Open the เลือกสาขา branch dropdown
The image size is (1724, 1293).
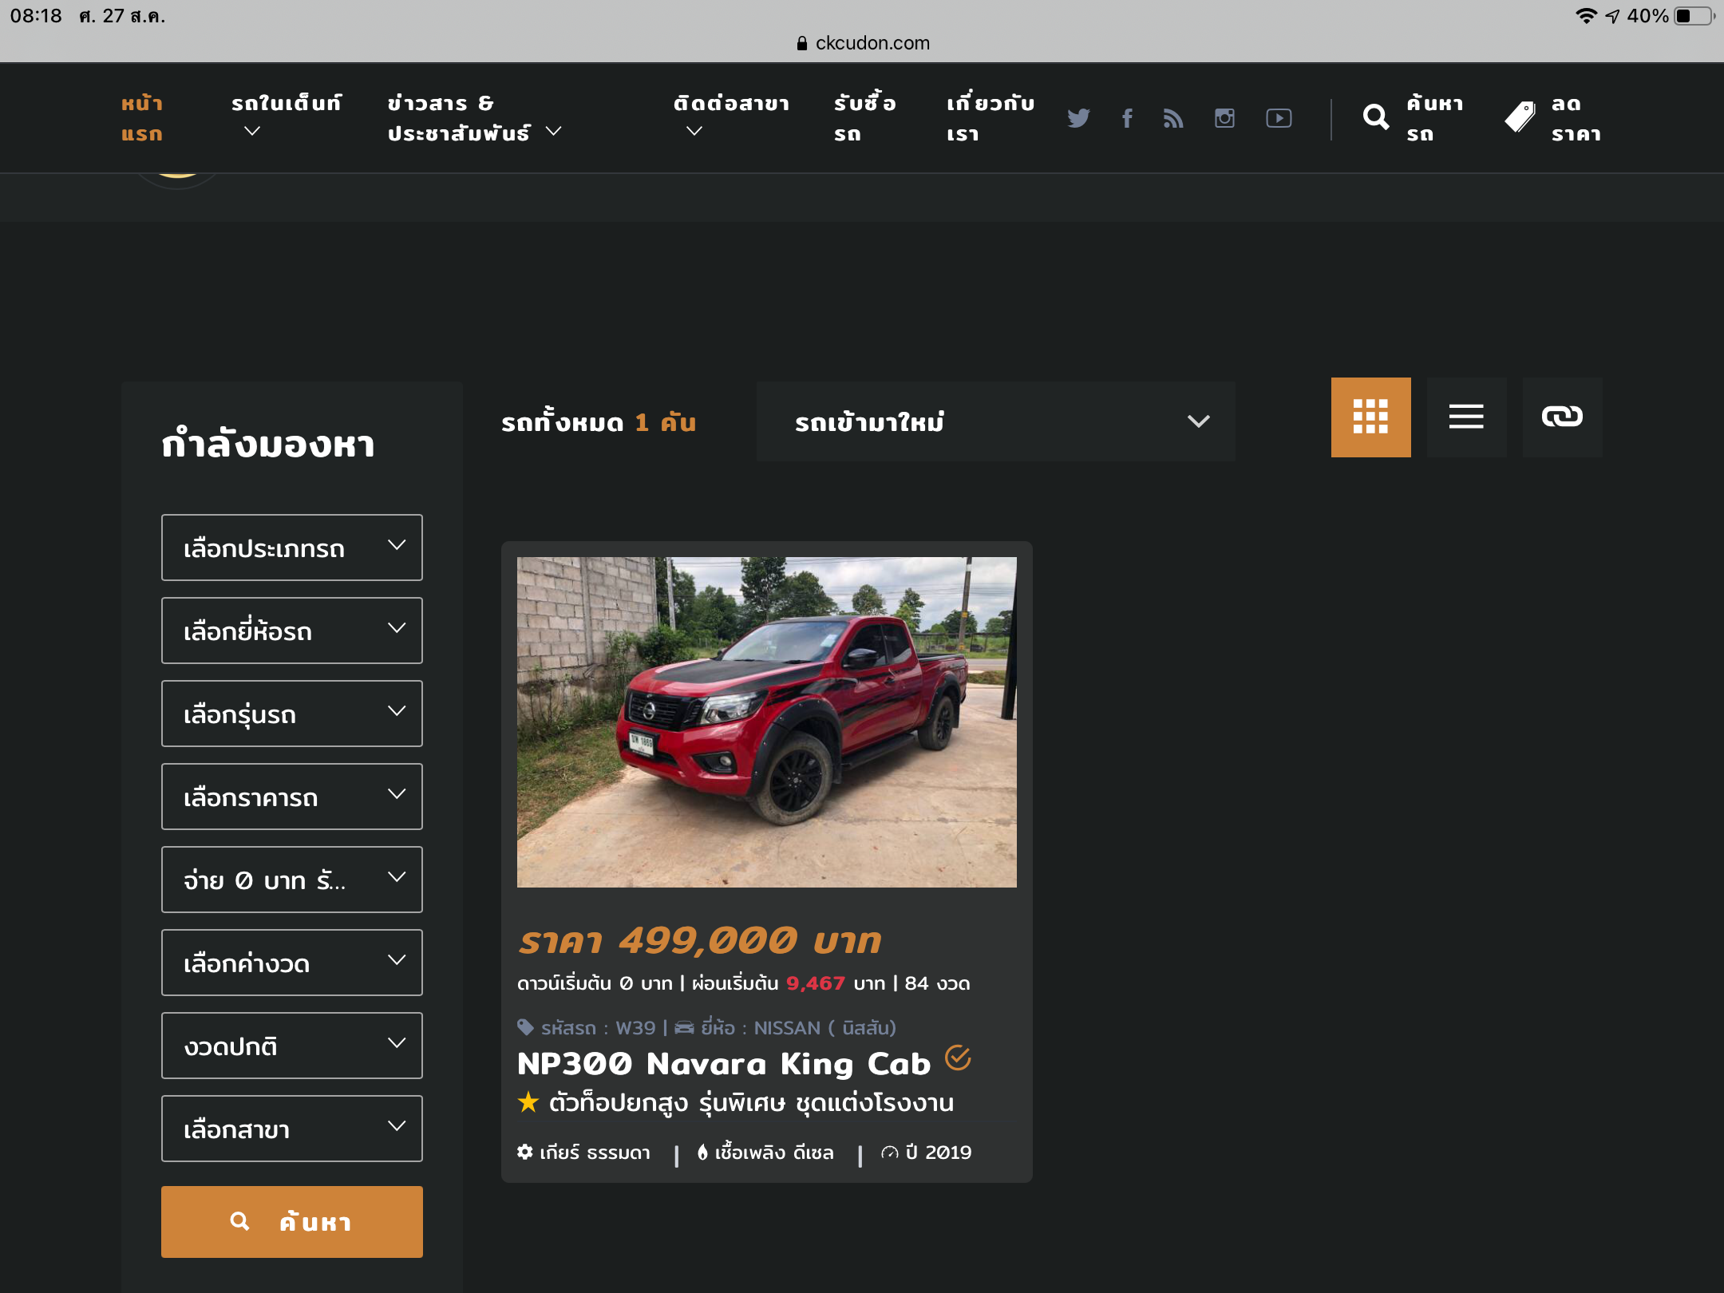(x=292, y=1129)
